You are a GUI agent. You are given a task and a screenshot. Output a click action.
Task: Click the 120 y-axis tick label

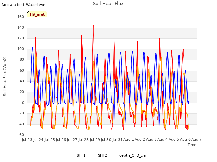click(x=21, y=38)
